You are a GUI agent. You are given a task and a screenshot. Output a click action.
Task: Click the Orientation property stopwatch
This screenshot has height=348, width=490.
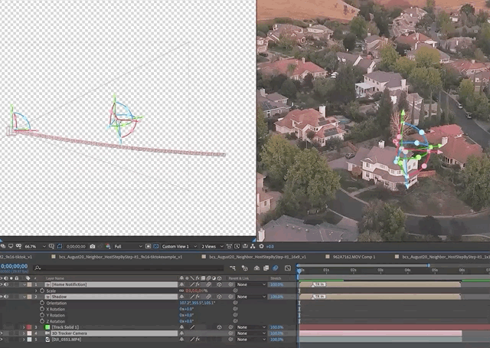[x=42, y=303]
